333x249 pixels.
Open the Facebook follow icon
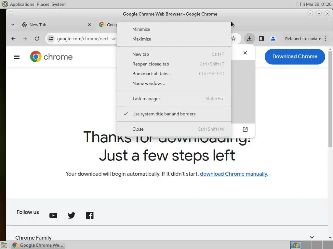(90, 215)
